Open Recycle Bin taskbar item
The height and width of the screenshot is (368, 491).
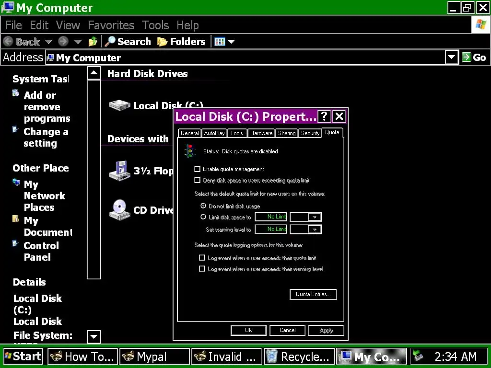pyautogui.click(x=299, y=356)
